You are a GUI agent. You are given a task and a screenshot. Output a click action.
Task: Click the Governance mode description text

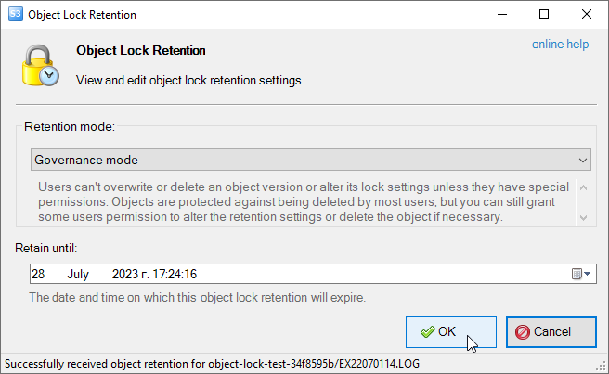pos(297,201)
